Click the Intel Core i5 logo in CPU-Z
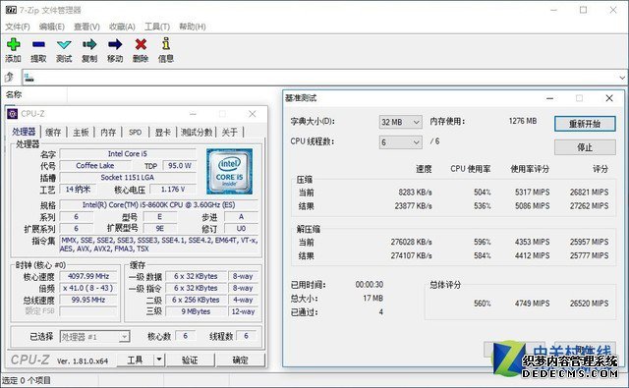 [x=229, y=171]
